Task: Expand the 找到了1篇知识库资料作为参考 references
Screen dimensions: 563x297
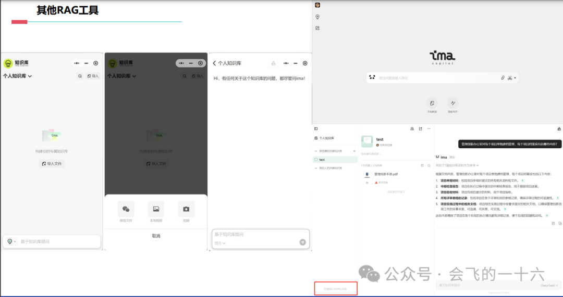Action: pyautogui.click(x=458, y=165)
